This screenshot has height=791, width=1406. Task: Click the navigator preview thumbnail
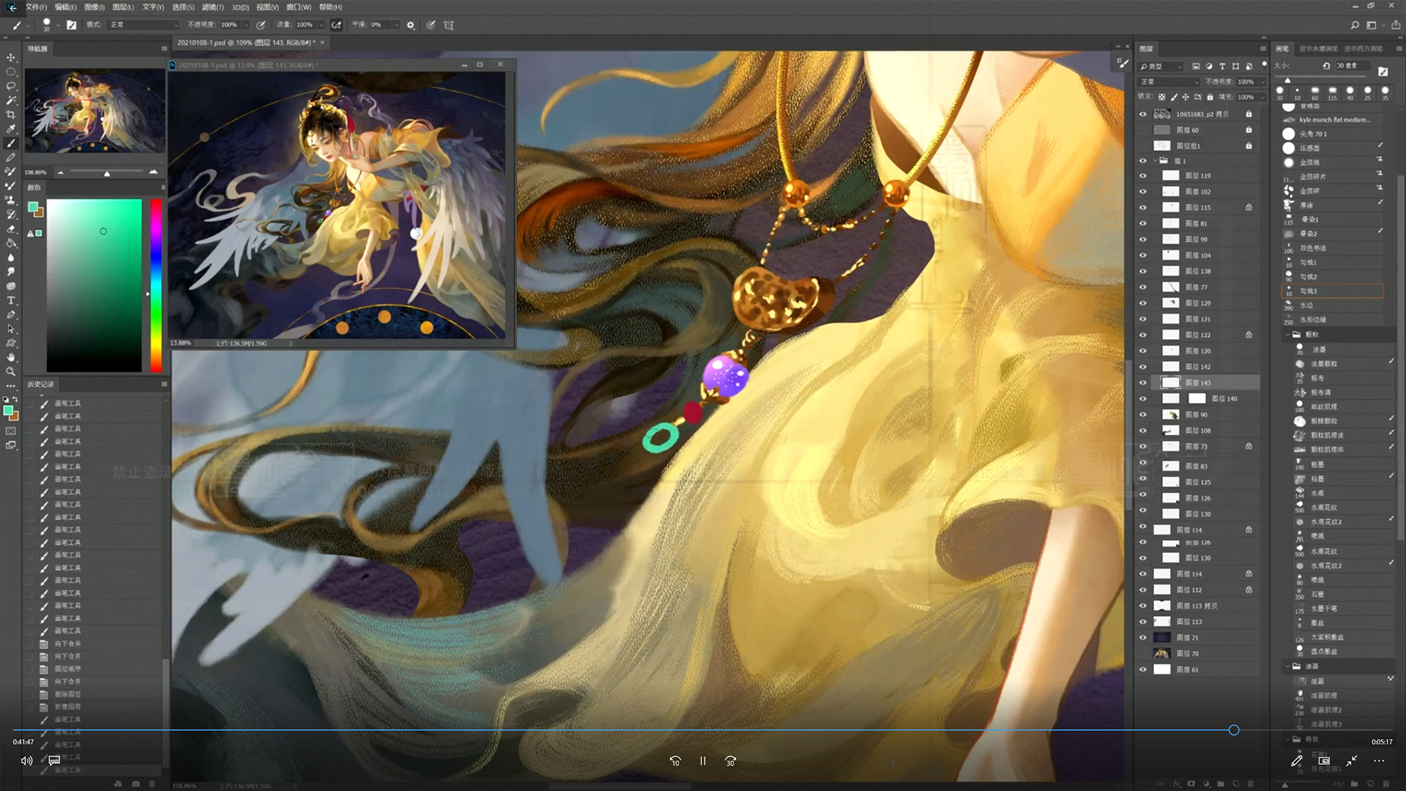pos(95,111)
